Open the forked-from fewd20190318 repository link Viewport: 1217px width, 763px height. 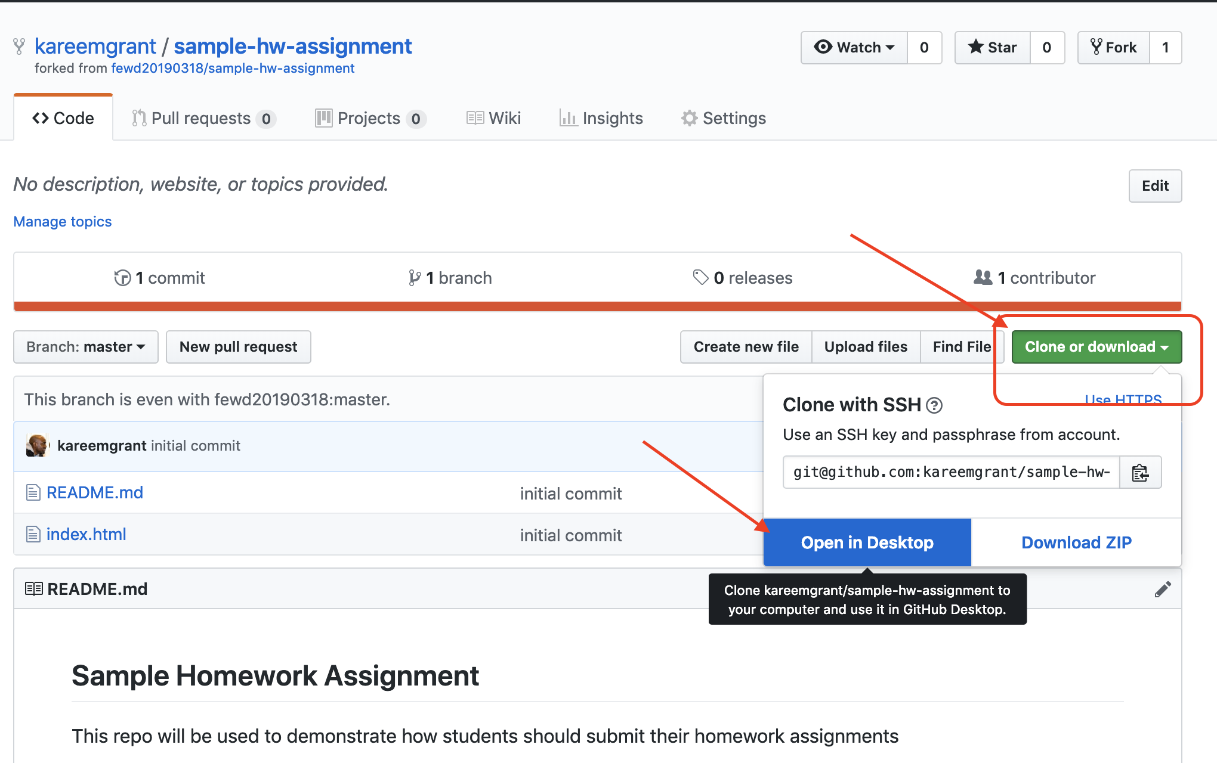233,68
